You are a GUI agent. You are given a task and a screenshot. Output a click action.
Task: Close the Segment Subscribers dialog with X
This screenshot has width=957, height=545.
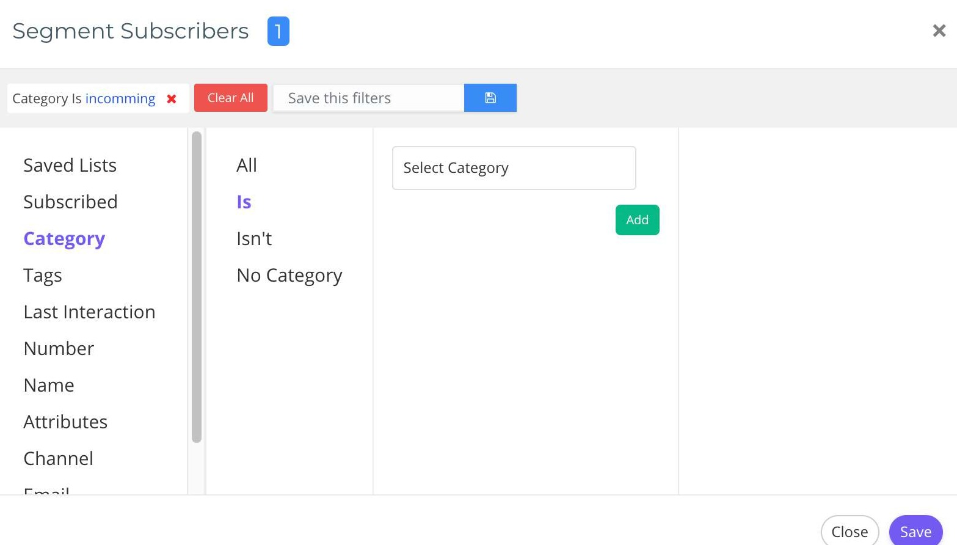[939, 31]
